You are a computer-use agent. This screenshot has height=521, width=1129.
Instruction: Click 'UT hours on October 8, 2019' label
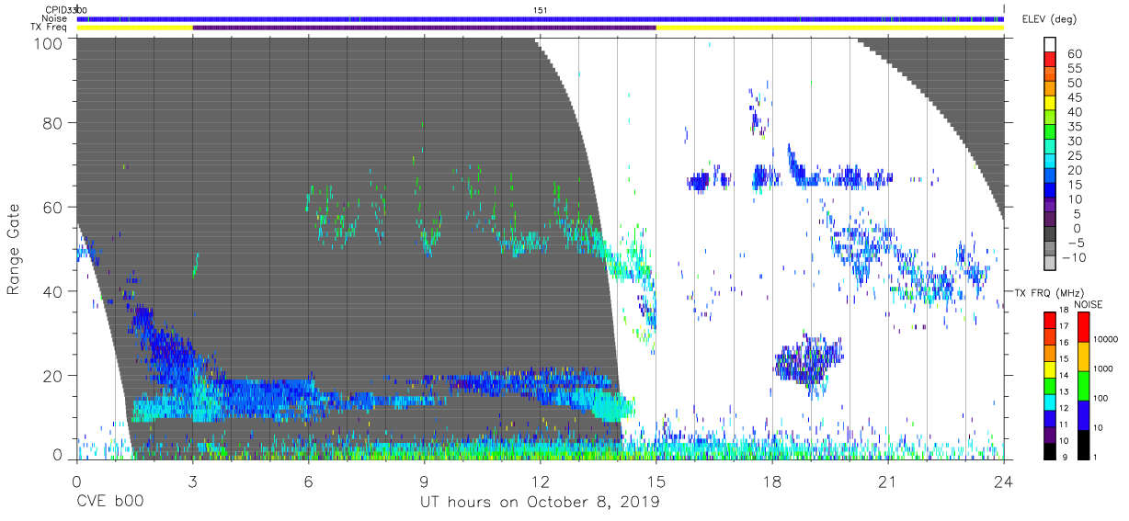coord(539,503)
